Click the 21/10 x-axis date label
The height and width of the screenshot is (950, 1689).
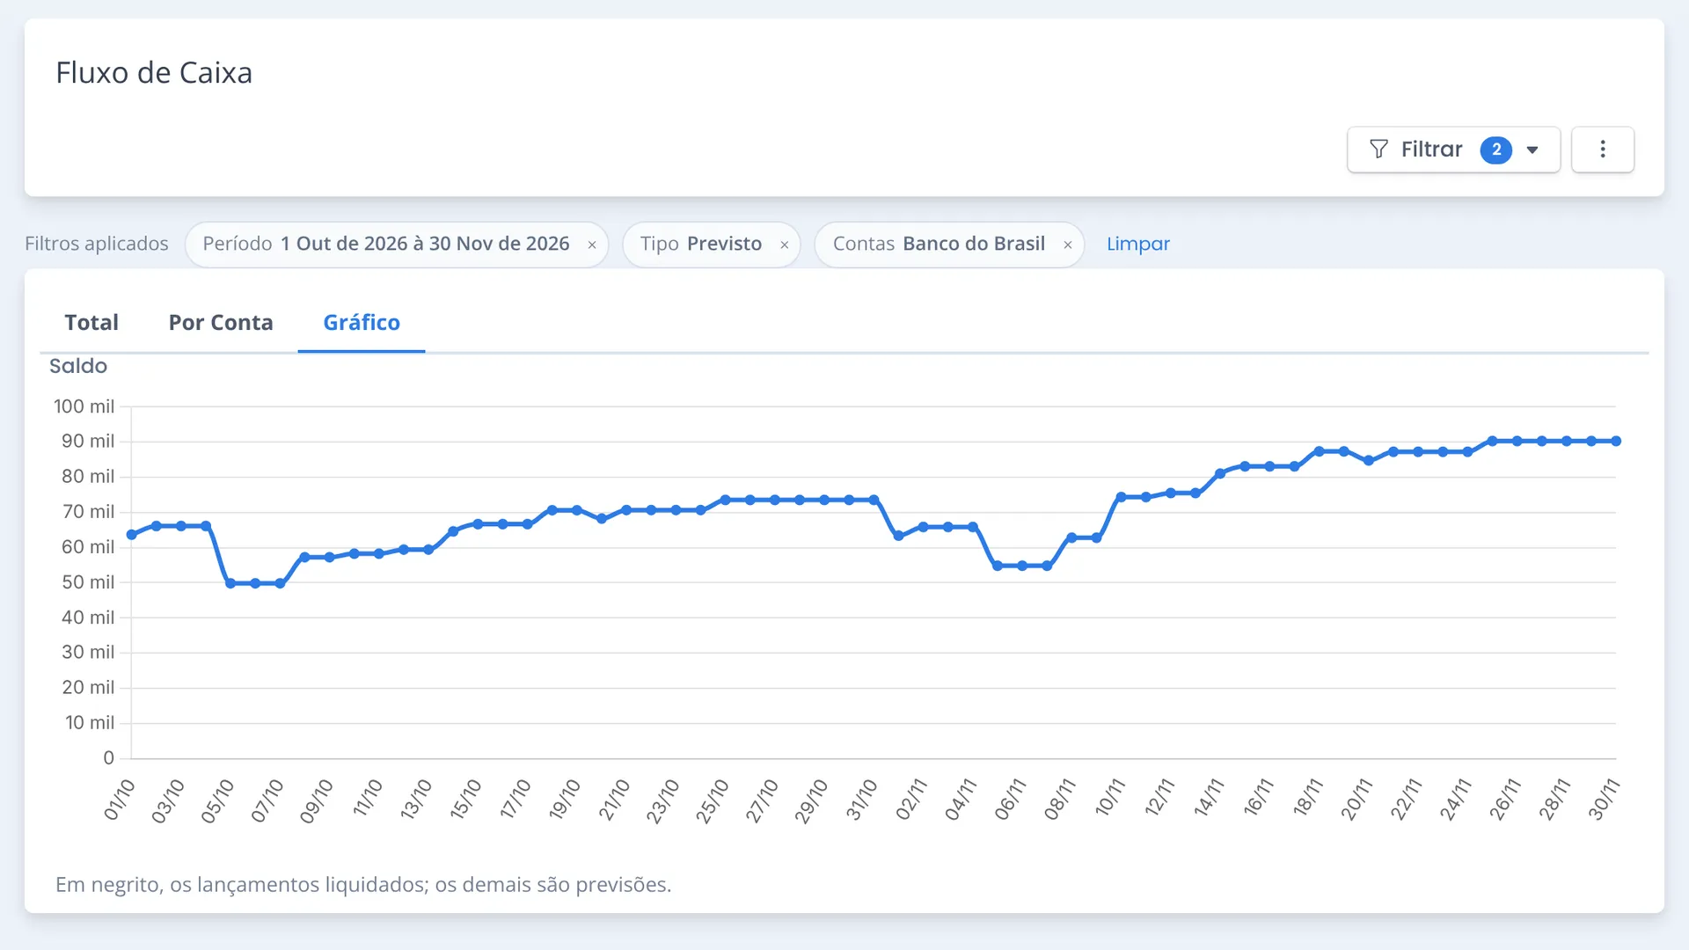614,799
